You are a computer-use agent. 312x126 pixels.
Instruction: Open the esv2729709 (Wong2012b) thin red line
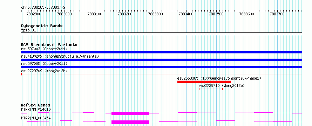pos(161,74)
